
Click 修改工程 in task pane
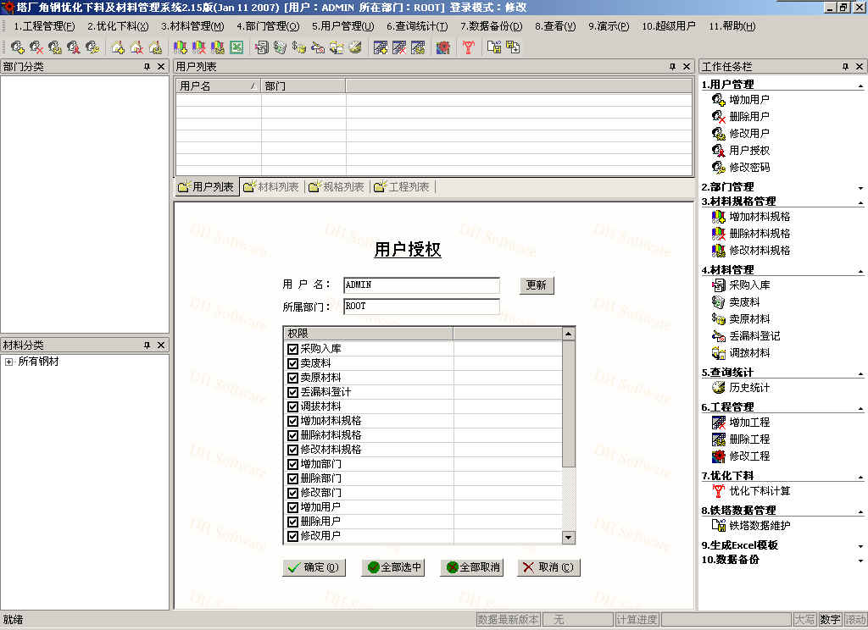749,456
